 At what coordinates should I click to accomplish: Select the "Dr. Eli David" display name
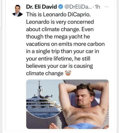pos(41,7)
